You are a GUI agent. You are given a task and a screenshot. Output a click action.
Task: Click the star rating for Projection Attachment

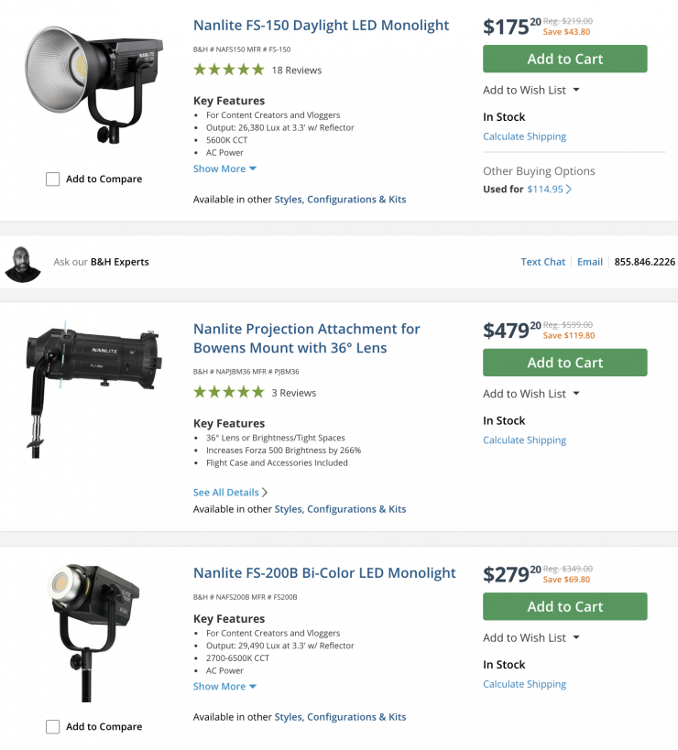coord(228,392)
